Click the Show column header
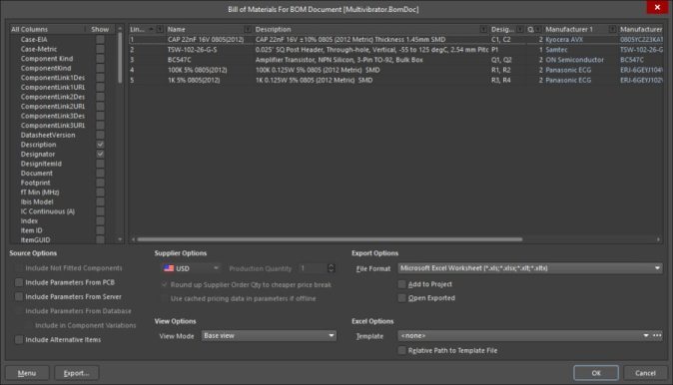This screenshot has height=385, width=673. click(x=100, y=29)
